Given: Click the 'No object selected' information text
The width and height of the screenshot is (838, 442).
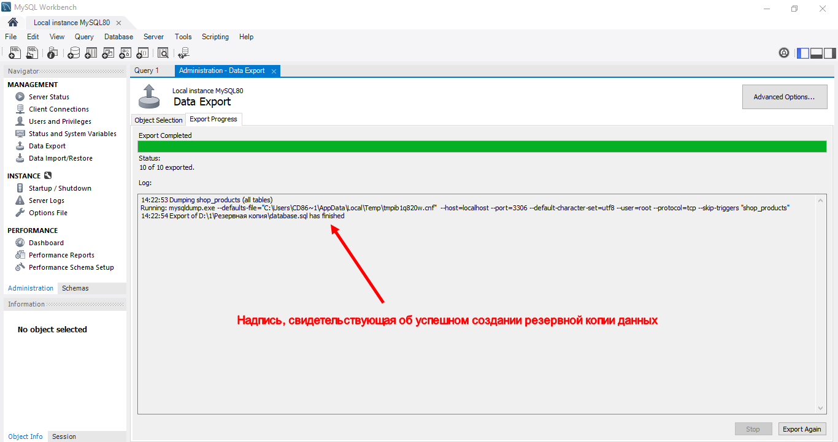Looking at the screenshot, I should pos(52,330).
